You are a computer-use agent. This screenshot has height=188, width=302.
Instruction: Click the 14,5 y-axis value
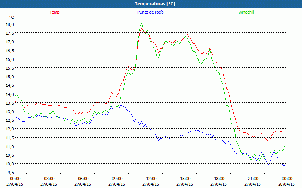10,85
